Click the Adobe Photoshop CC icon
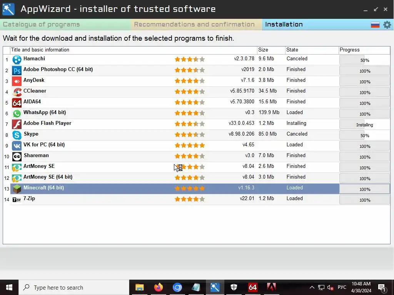 (x=17, y=71)
